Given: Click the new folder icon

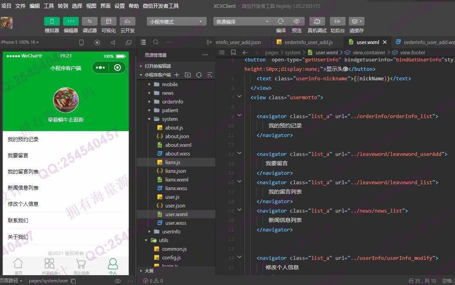Looking at the screenshot, I should point(188,75).
